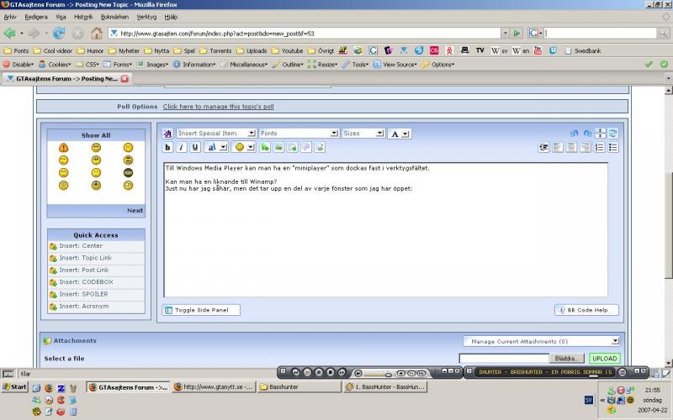Insert a numbered list in the editor
673x420 pixels.
coord(600,148)
